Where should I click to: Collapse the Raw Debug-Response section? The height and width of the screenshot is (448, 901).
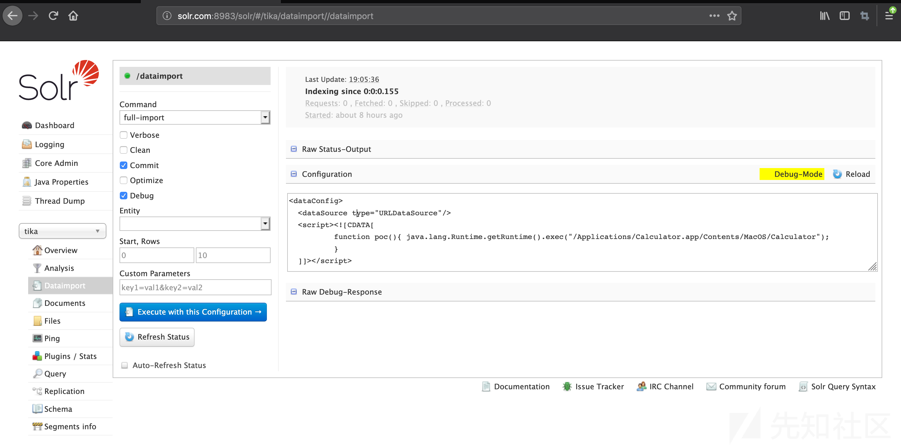pyautogui.click(x=294, y=291)
